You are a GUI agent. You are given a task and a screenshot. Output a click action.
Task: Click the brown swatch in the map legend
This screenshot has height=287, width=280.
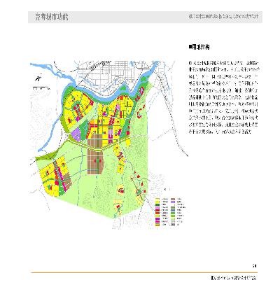[173, 199]
